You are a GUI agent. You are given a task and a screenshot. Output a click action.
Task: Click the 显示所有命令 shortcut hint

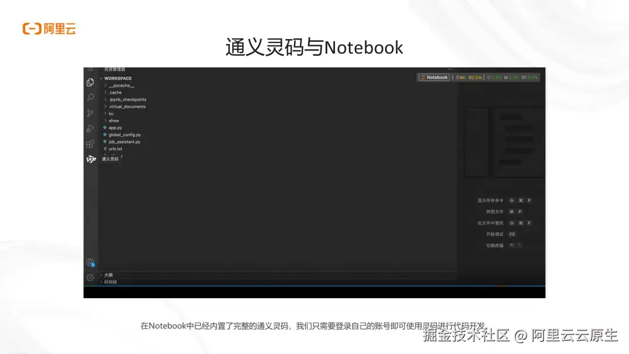(490, 200)
